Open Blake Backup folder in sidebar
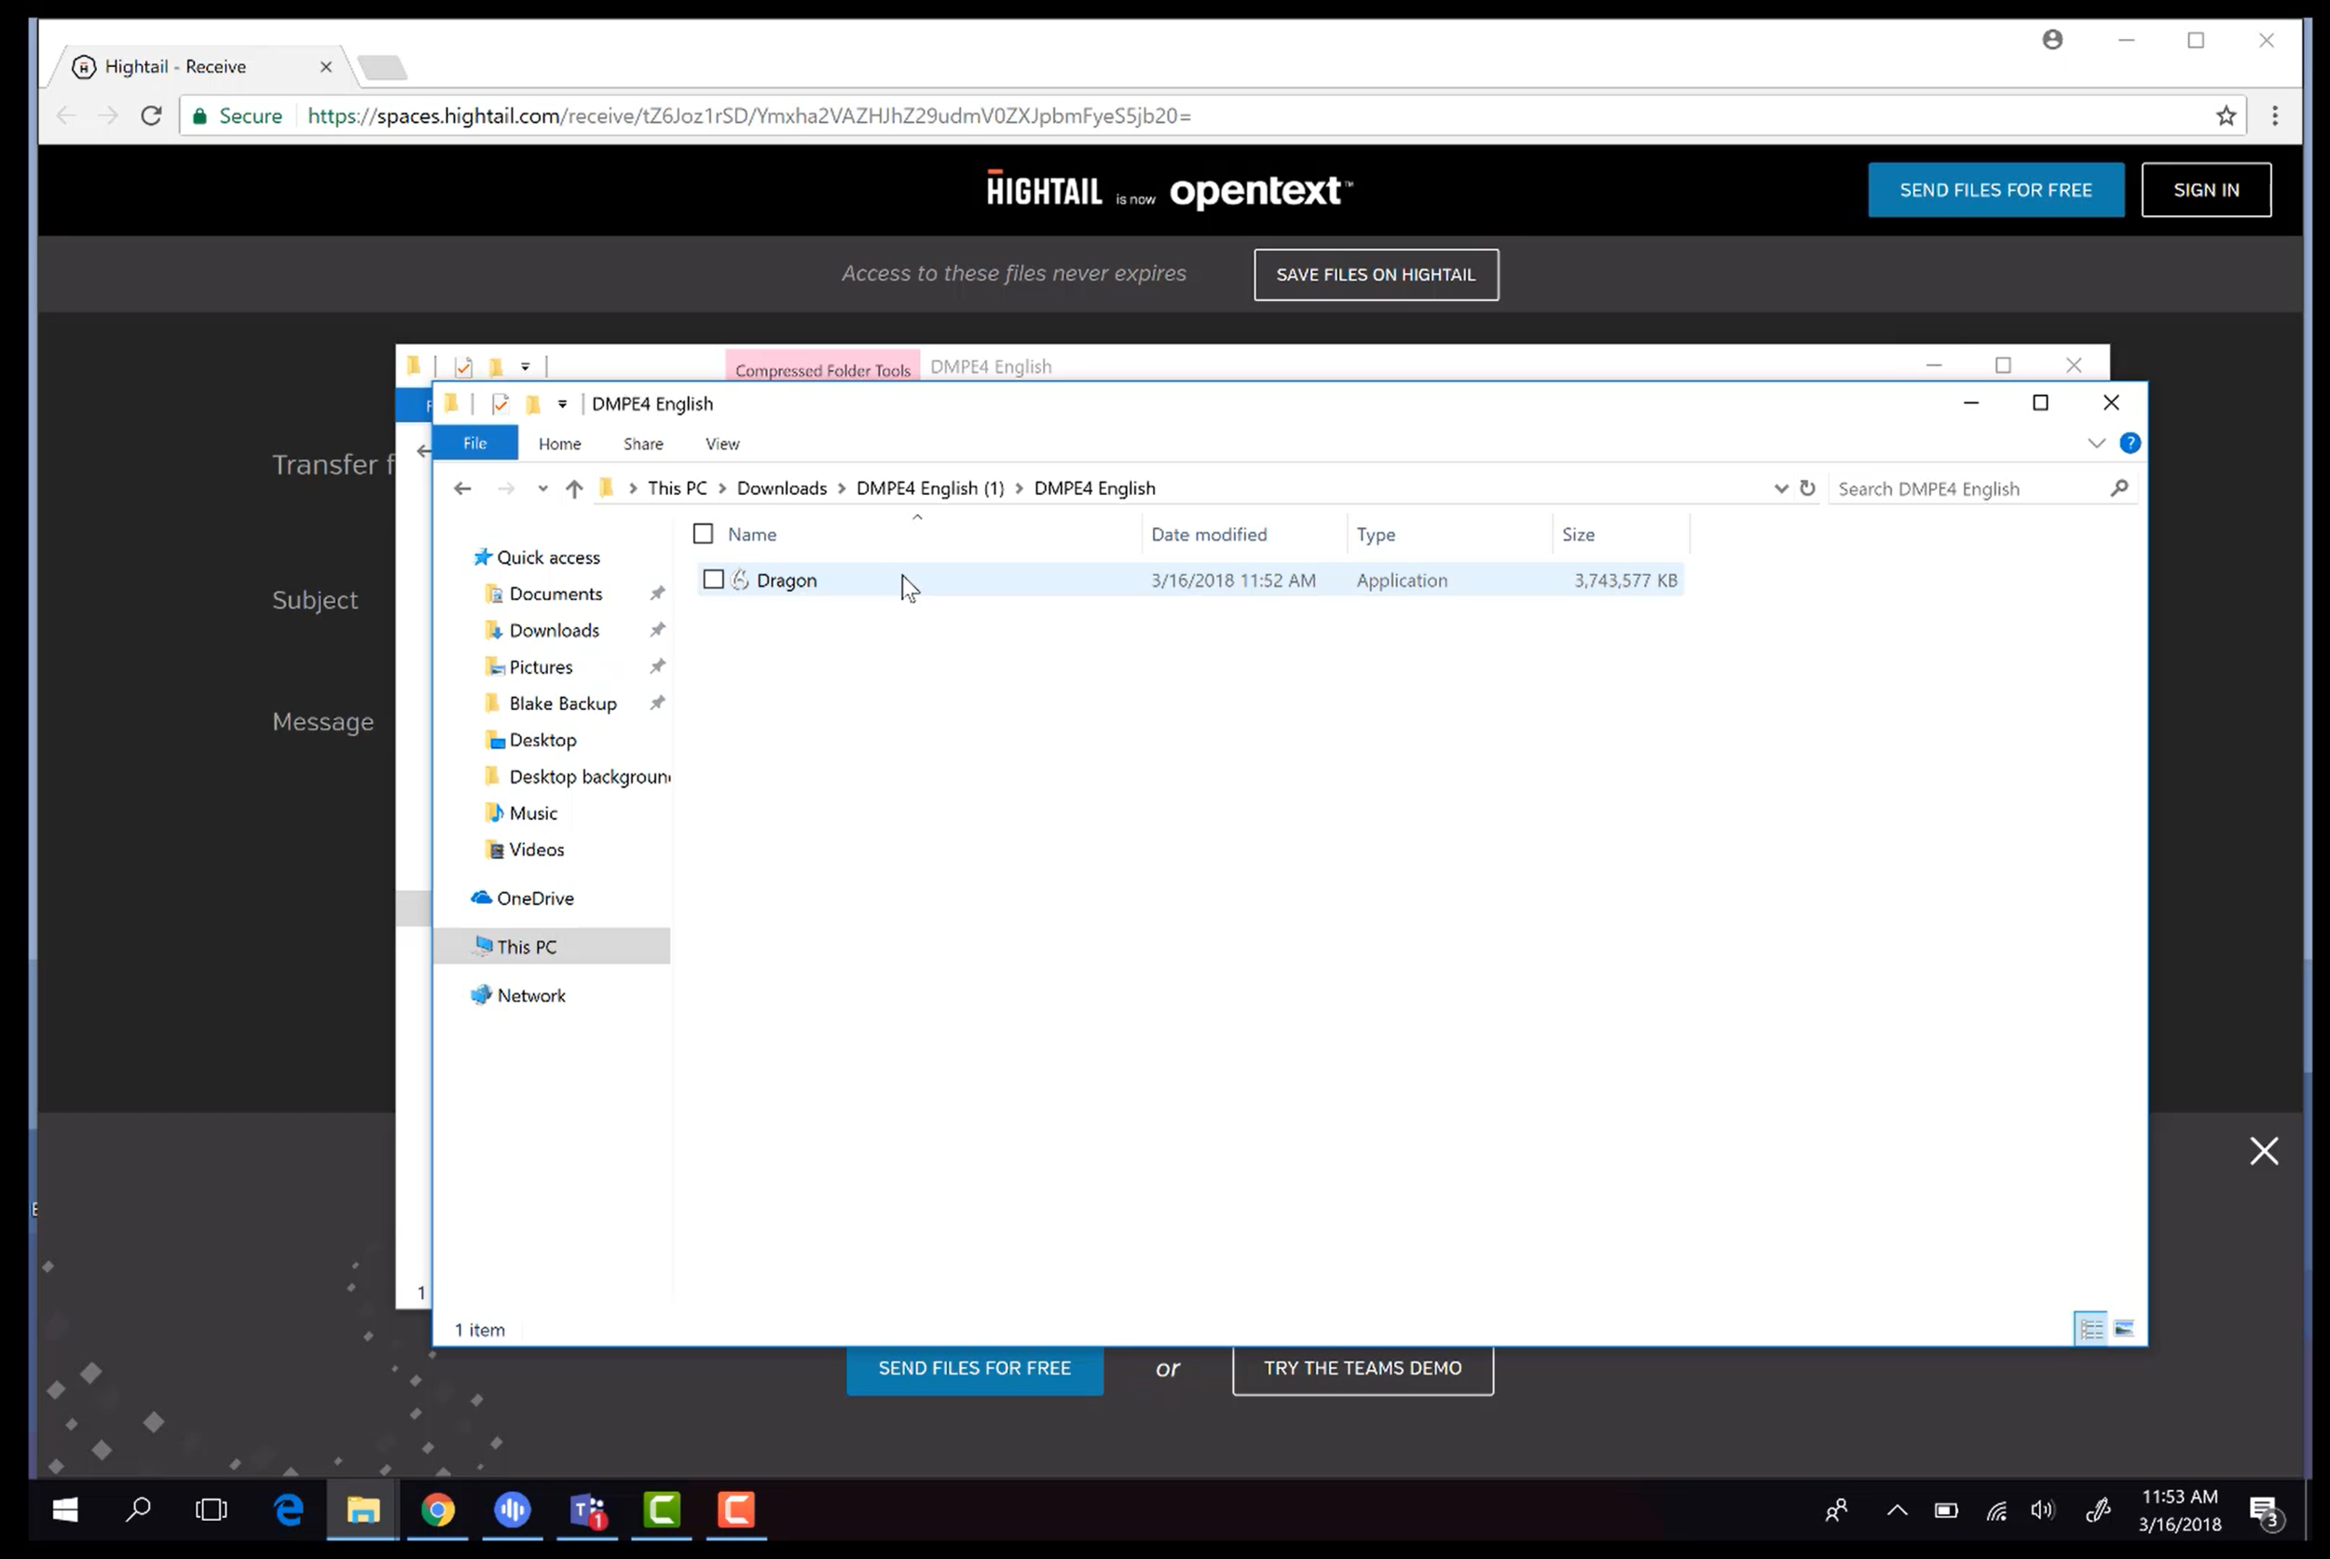Screen dimensions: 2330x1559 tap(562, 704)
